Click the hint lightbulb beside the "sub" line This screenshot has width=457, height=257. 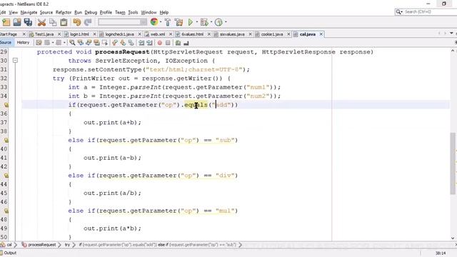pos(6,140)
